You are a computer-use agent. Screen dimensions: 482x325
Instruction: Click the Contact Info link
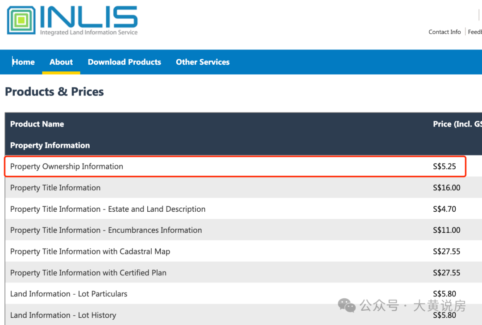pos(445,32)
